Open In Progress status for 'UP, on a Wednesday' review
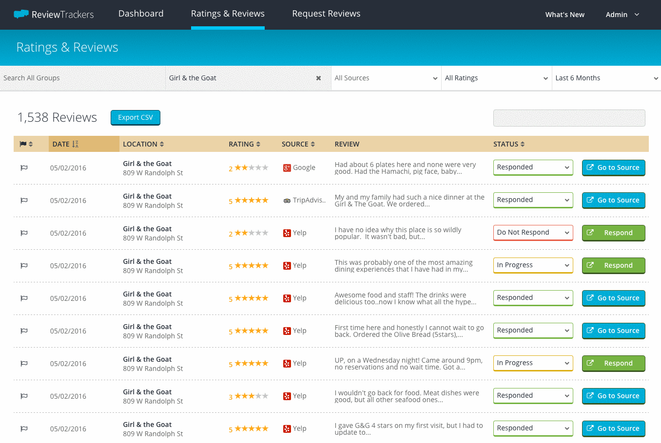Viewport: 661px width, 443px height. [x=533, y=363]
